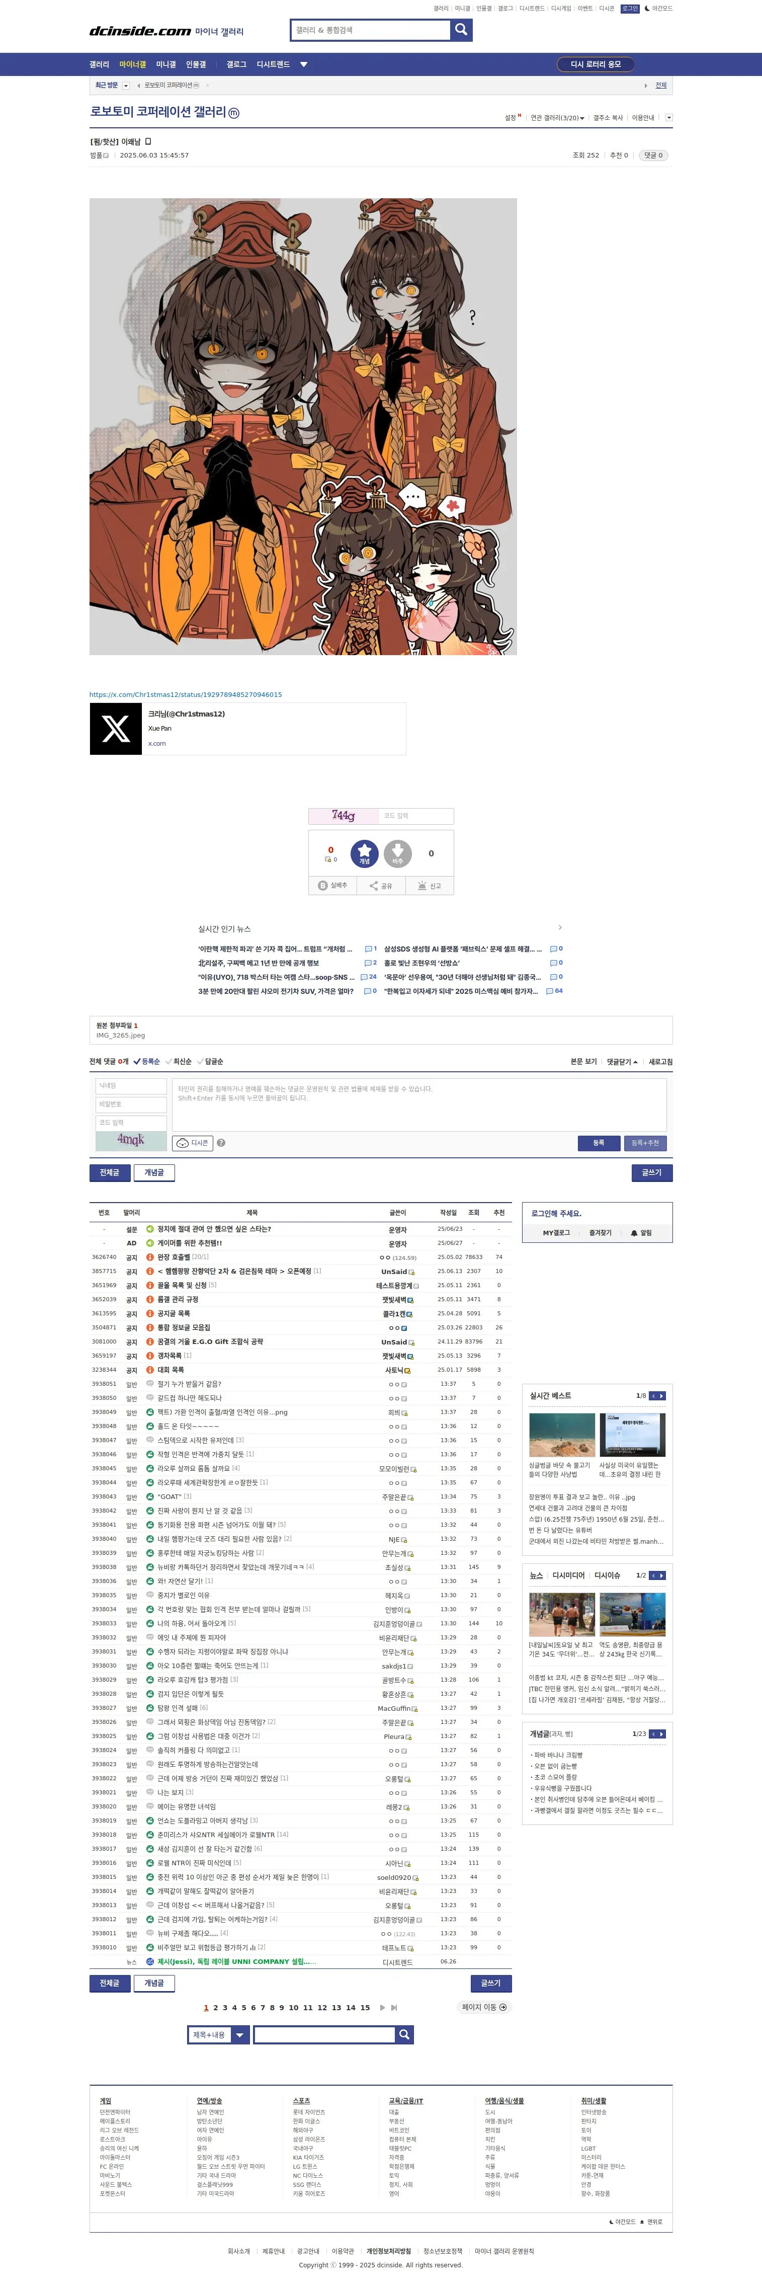Image resolution: width=762 pixels, height=2294 pixels.
Task: Open the x.com/Chr1stmas12 status link
Action: (185, 694)
